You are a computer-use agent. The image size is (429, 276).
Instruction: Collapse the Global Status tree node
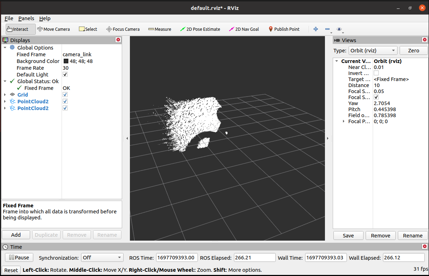point(5,81)
